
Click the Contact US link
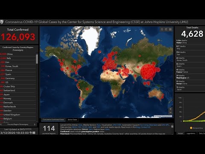click(146, 127)
